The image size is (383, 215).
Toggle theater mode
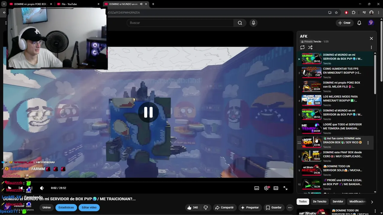[276, 188]
